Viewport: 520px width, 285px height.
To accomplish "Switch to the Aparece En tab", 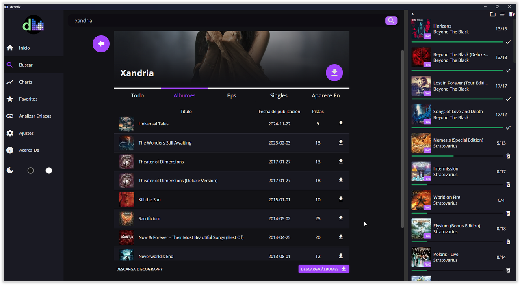I will pyautogui.click(x=326, y=95).
